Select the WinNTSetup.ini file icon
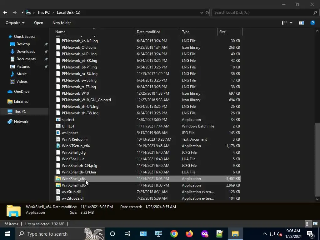This screenshot has width=320, height=240. (58, 139)
